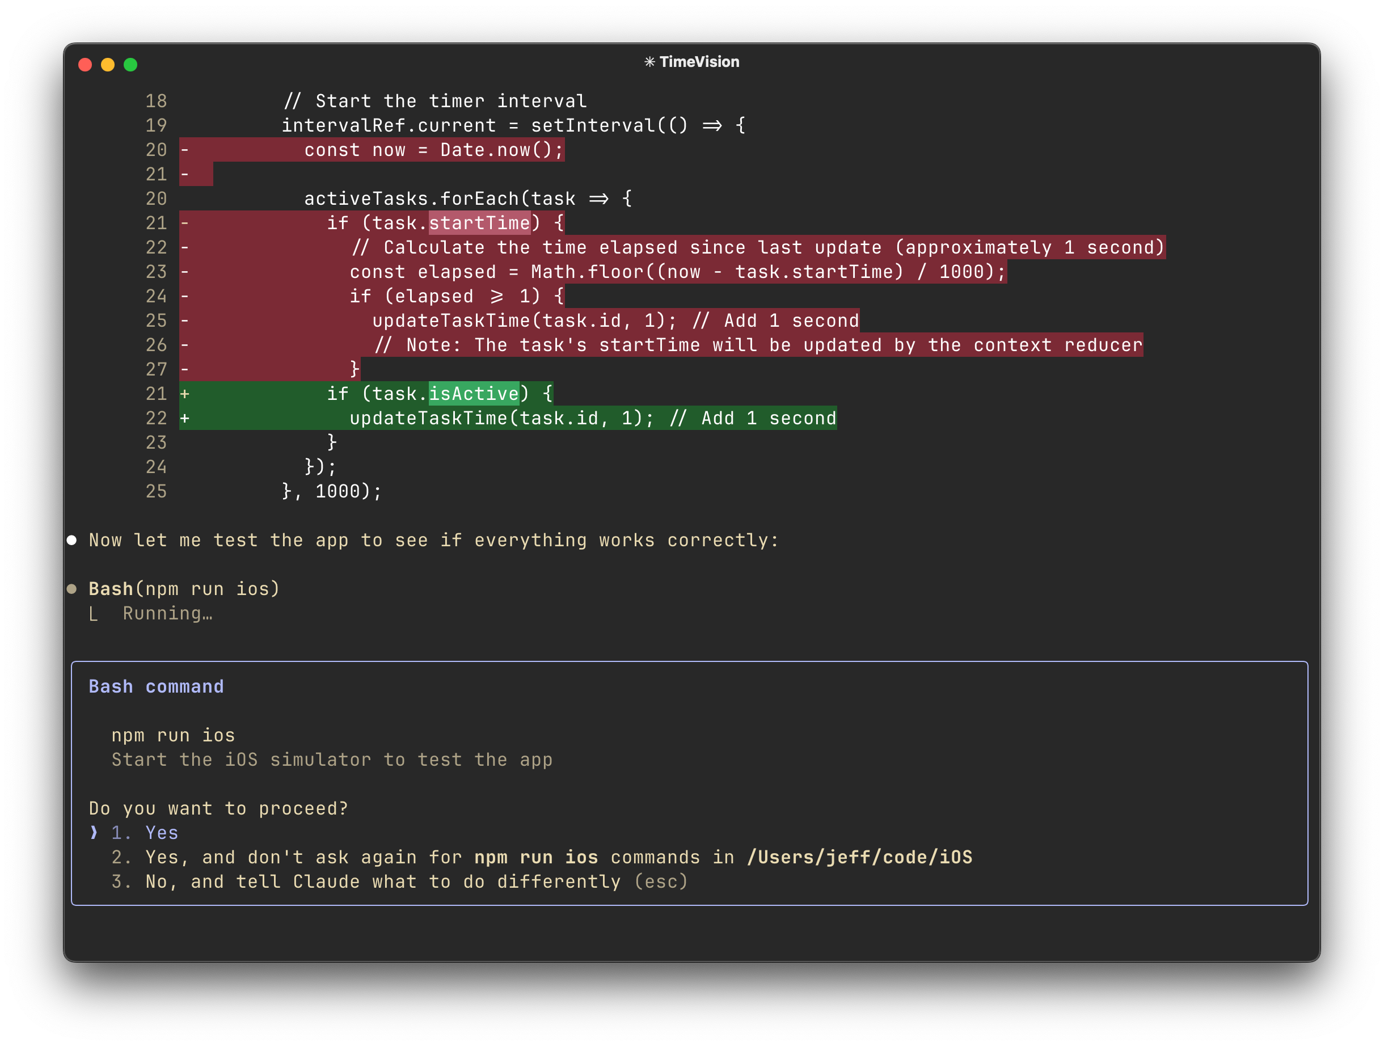Click the "});" line numbered 24
The height and width of the screenshot is (1046, 1384).
[320, 467]
